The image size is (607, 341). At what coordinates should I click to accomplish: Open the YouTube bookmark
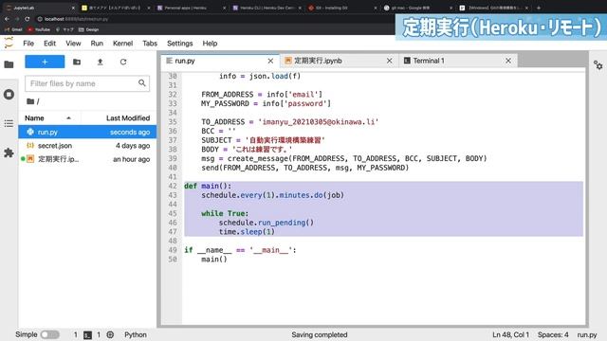point(39,29)
